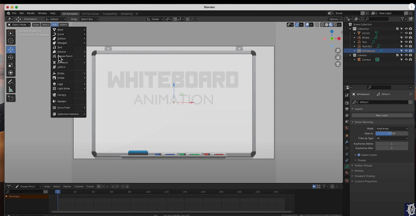Open the View Layer properties tab
The image size is (416, 216).
pos(347,115)
